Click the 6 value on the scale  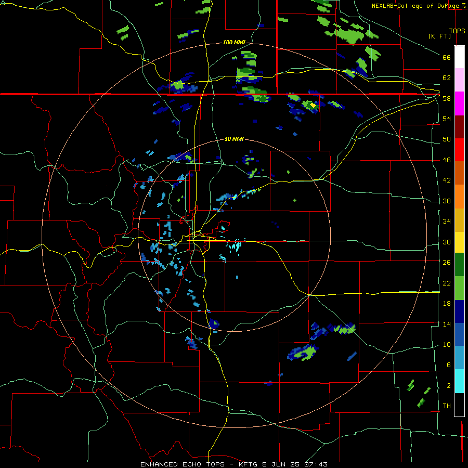pos(448,365)
